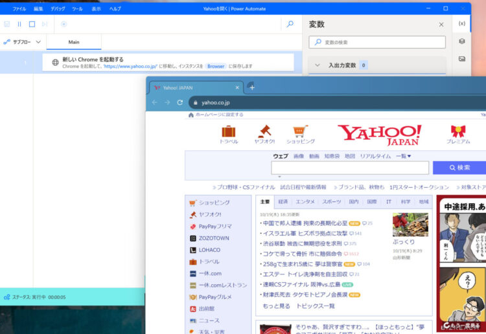The height and width of the screenshot is (334, 486).
Task: Reload the Yahoo page in Chrome
Action: click(x=179, y=102)
